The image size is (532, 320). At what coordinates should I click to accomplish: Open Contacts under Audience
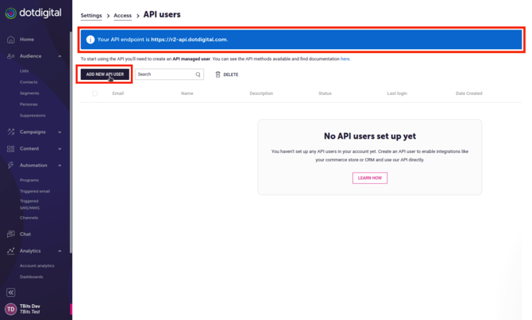coord(29,82)
